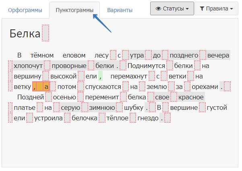The height and width of the screenshot is (171, 242).
Task: Click the word 'хлопочут' in the text
Action: coord(28,66)
